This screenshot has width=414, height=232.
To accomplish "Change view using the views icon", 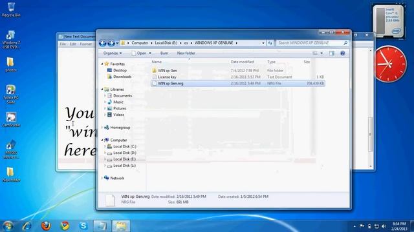I will tap(315, 53).
